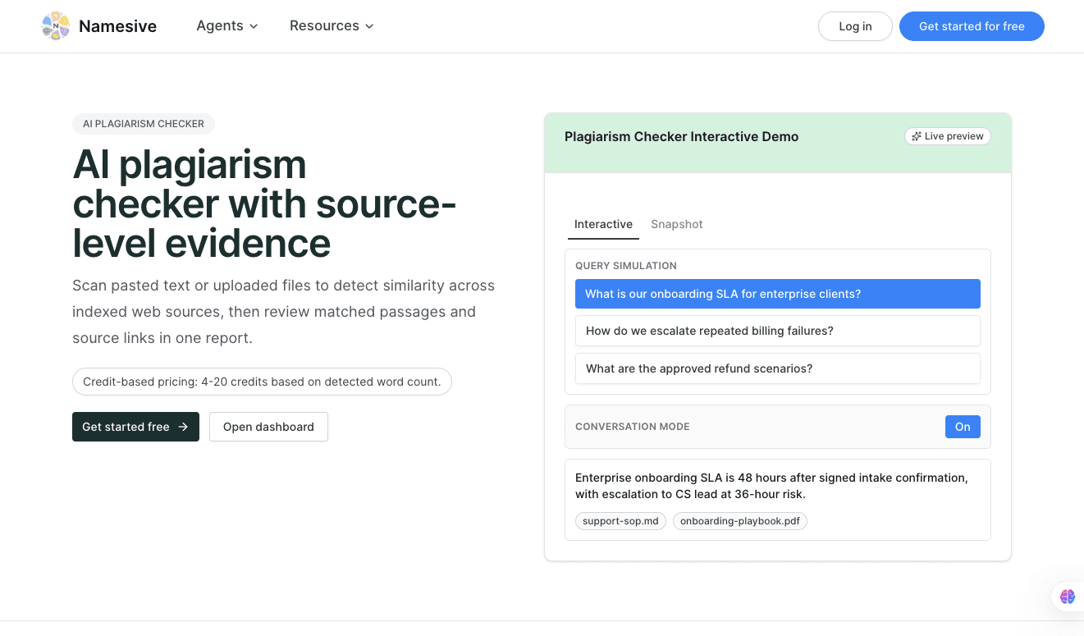The image size is (1084, 636).
Task: Toggle Conversation Mode On switch
Action: coord(962,427)
